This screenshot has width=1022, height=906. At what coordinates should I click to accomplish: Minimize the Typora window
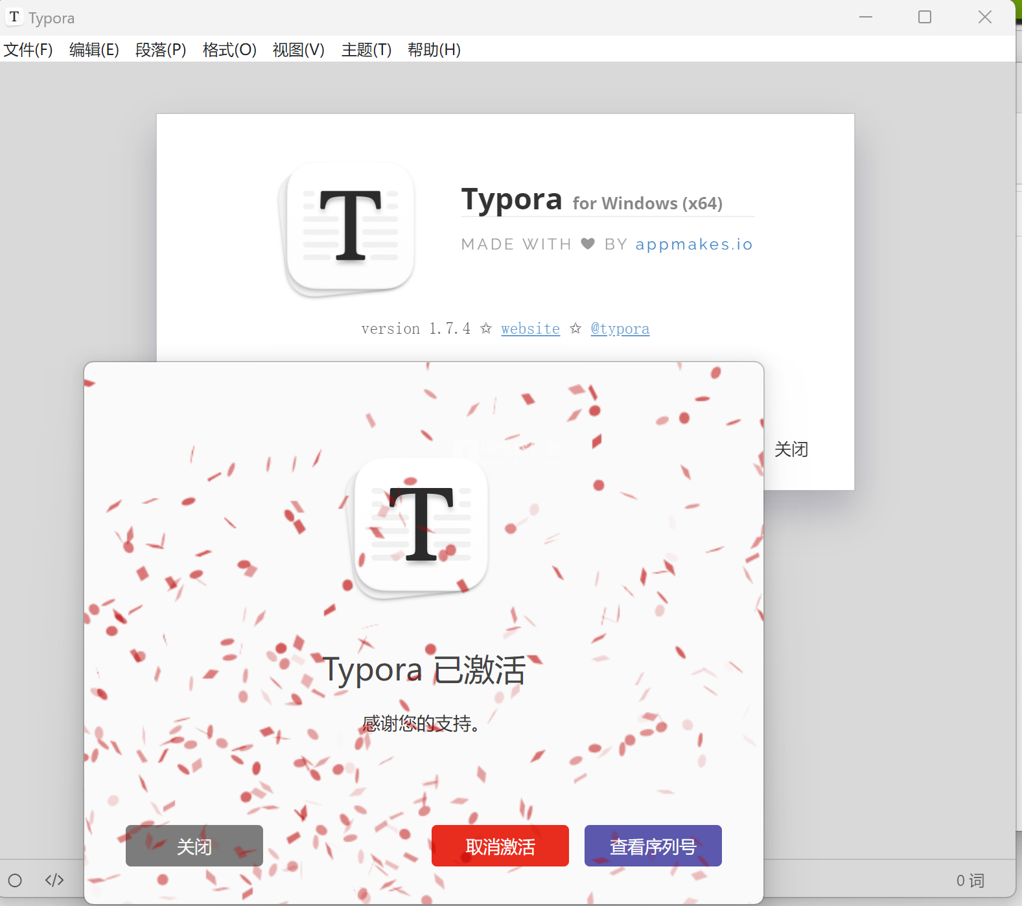(x=866, y=17)
